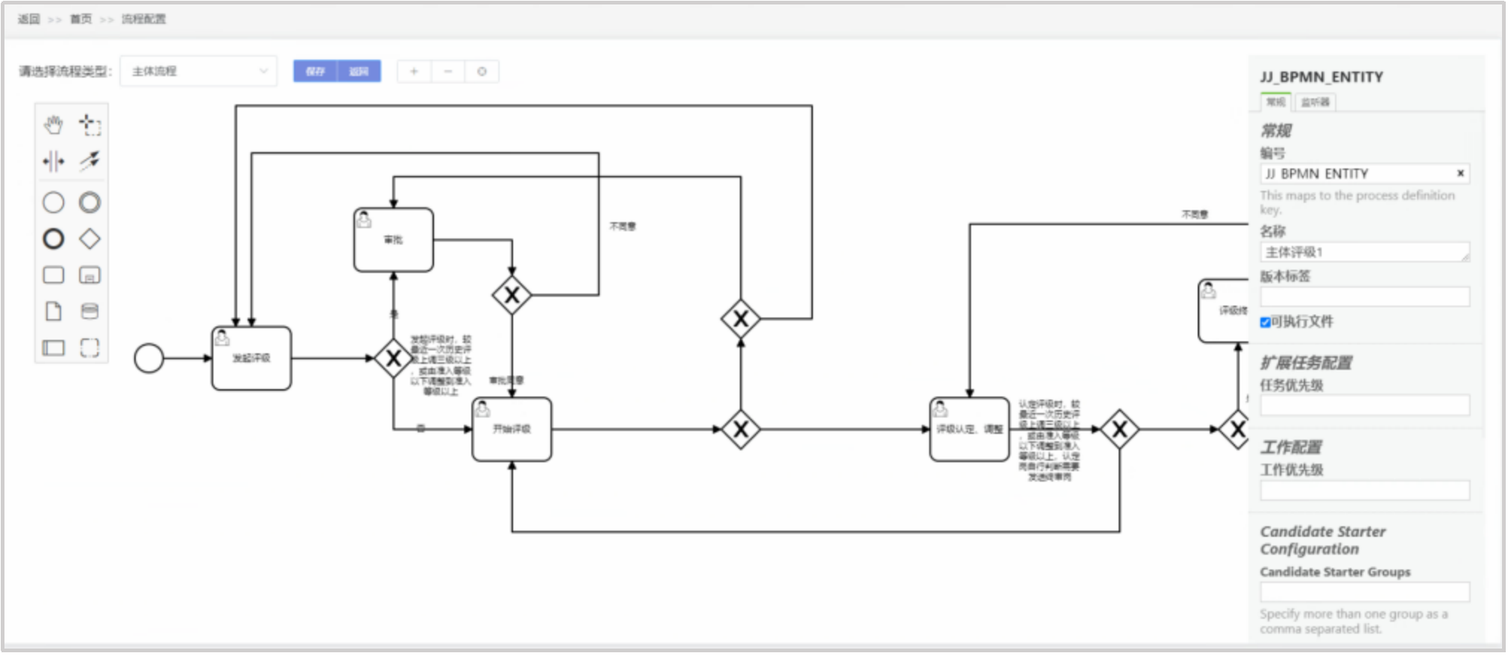This screenshot has height=656, width=1508.
Task: Create a task rectangle from the palette
Action: click(54, 275)
